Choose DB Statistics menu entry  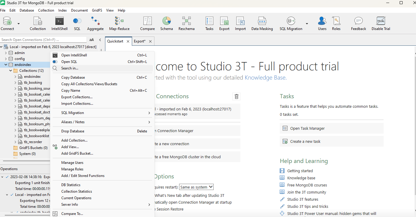(103, 185)
